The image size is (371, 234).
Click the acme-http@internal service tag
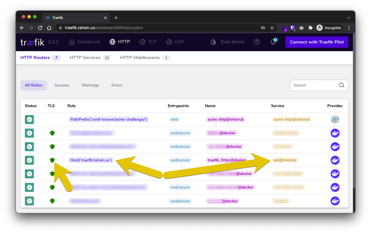291,119
